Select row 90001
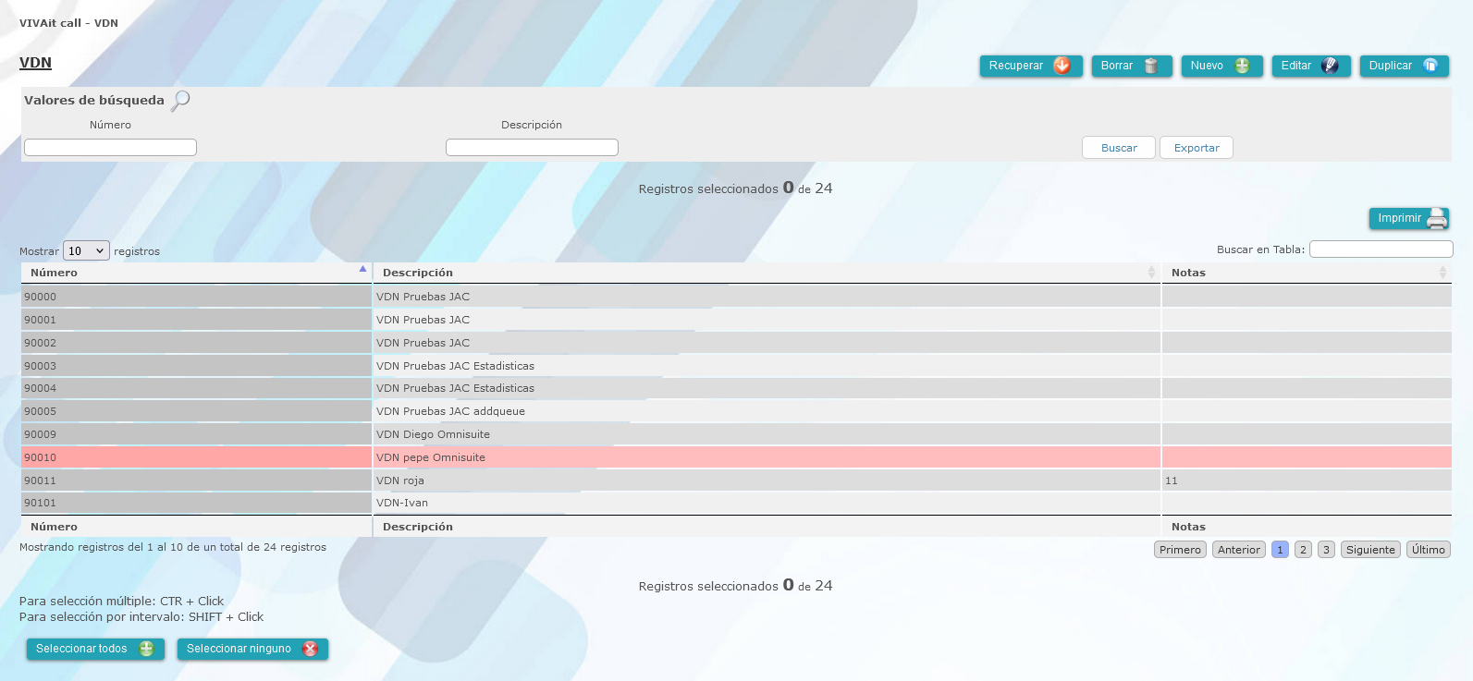Viewport: 1473px width, 681px height. tap(736, 320)
